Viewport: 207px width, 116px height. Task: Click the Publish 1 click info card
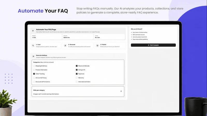pyautogui.click(x=46, y=37)
